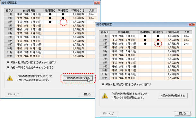Close the right 給与処理設定 dialog window
The image size is (196, 118).
click(x=192, y=25)
